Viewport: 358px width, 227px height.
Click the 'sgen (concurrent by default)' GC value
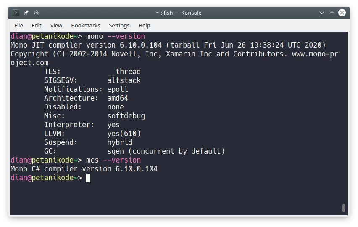pos(166,151)
